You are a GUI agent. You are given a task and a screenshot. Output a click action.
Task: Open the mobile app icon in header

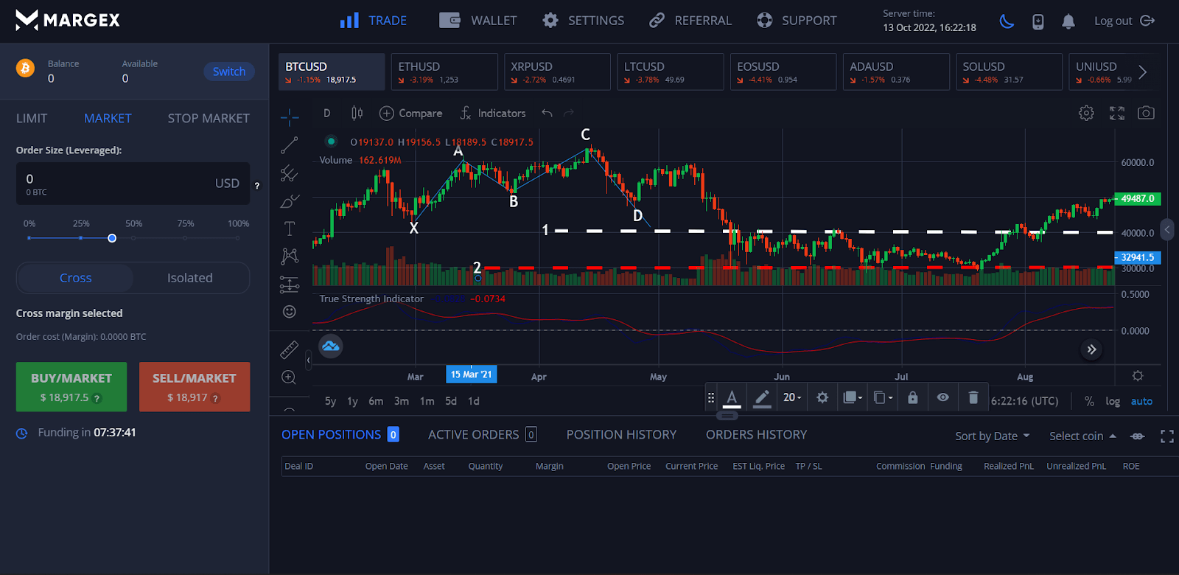(x=1038, y=21)
